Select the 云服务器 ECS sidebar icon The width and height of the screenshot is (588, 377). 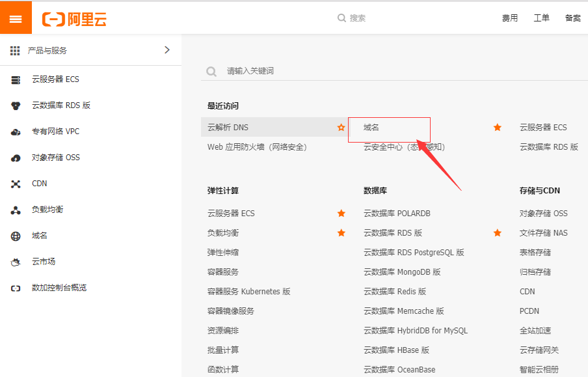(x=15, y=80)
